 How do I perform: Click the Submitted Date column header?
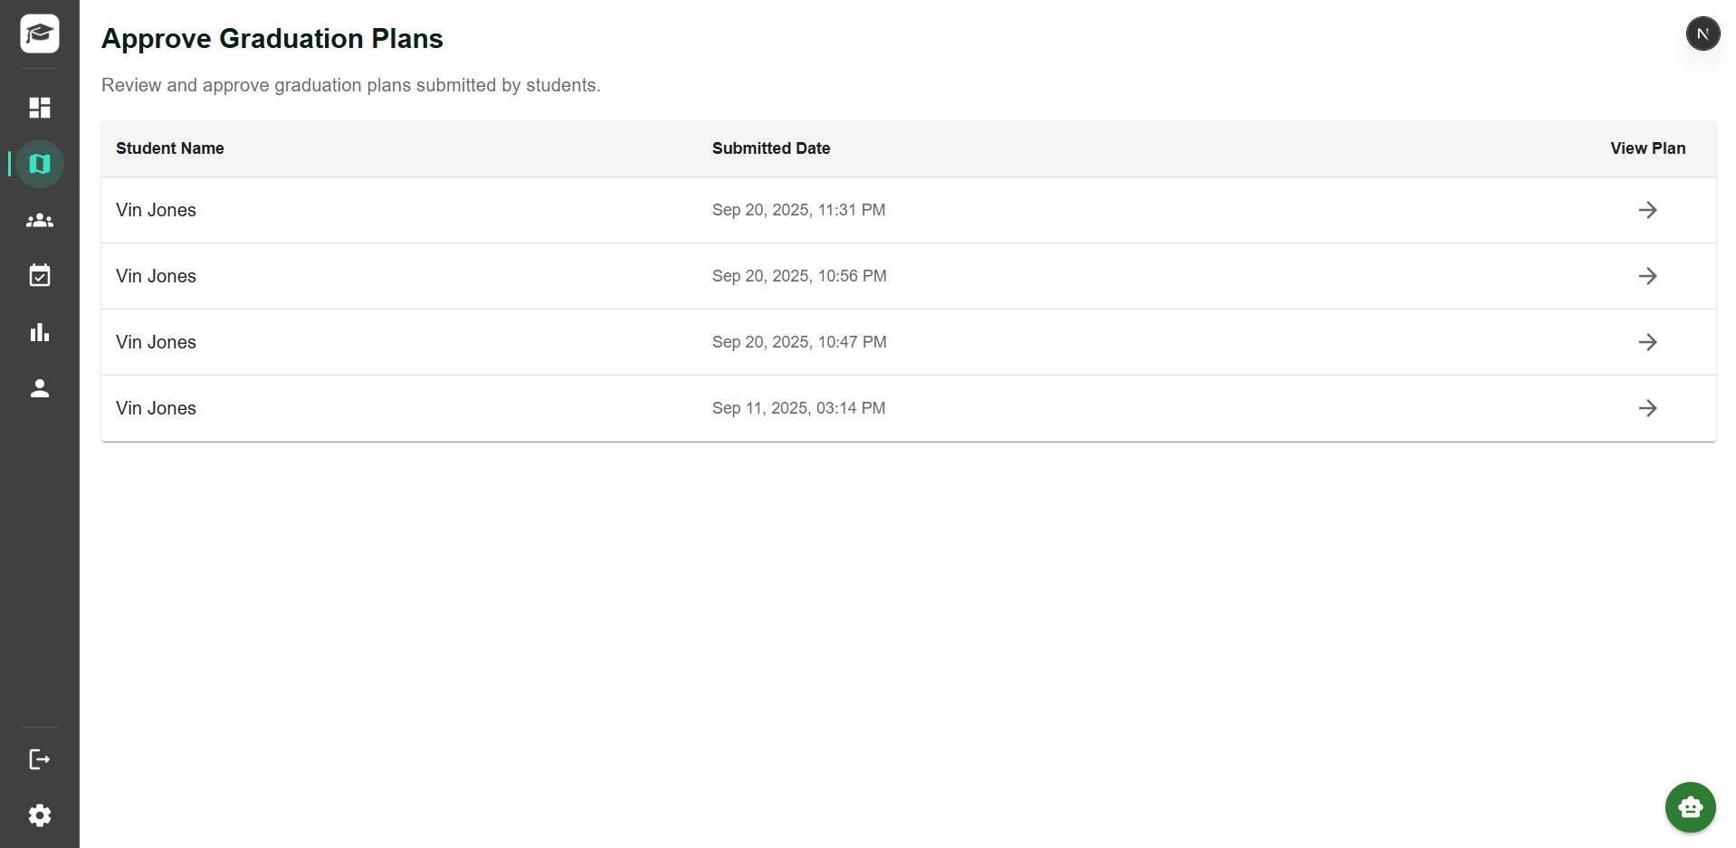(x=771, y=148)
